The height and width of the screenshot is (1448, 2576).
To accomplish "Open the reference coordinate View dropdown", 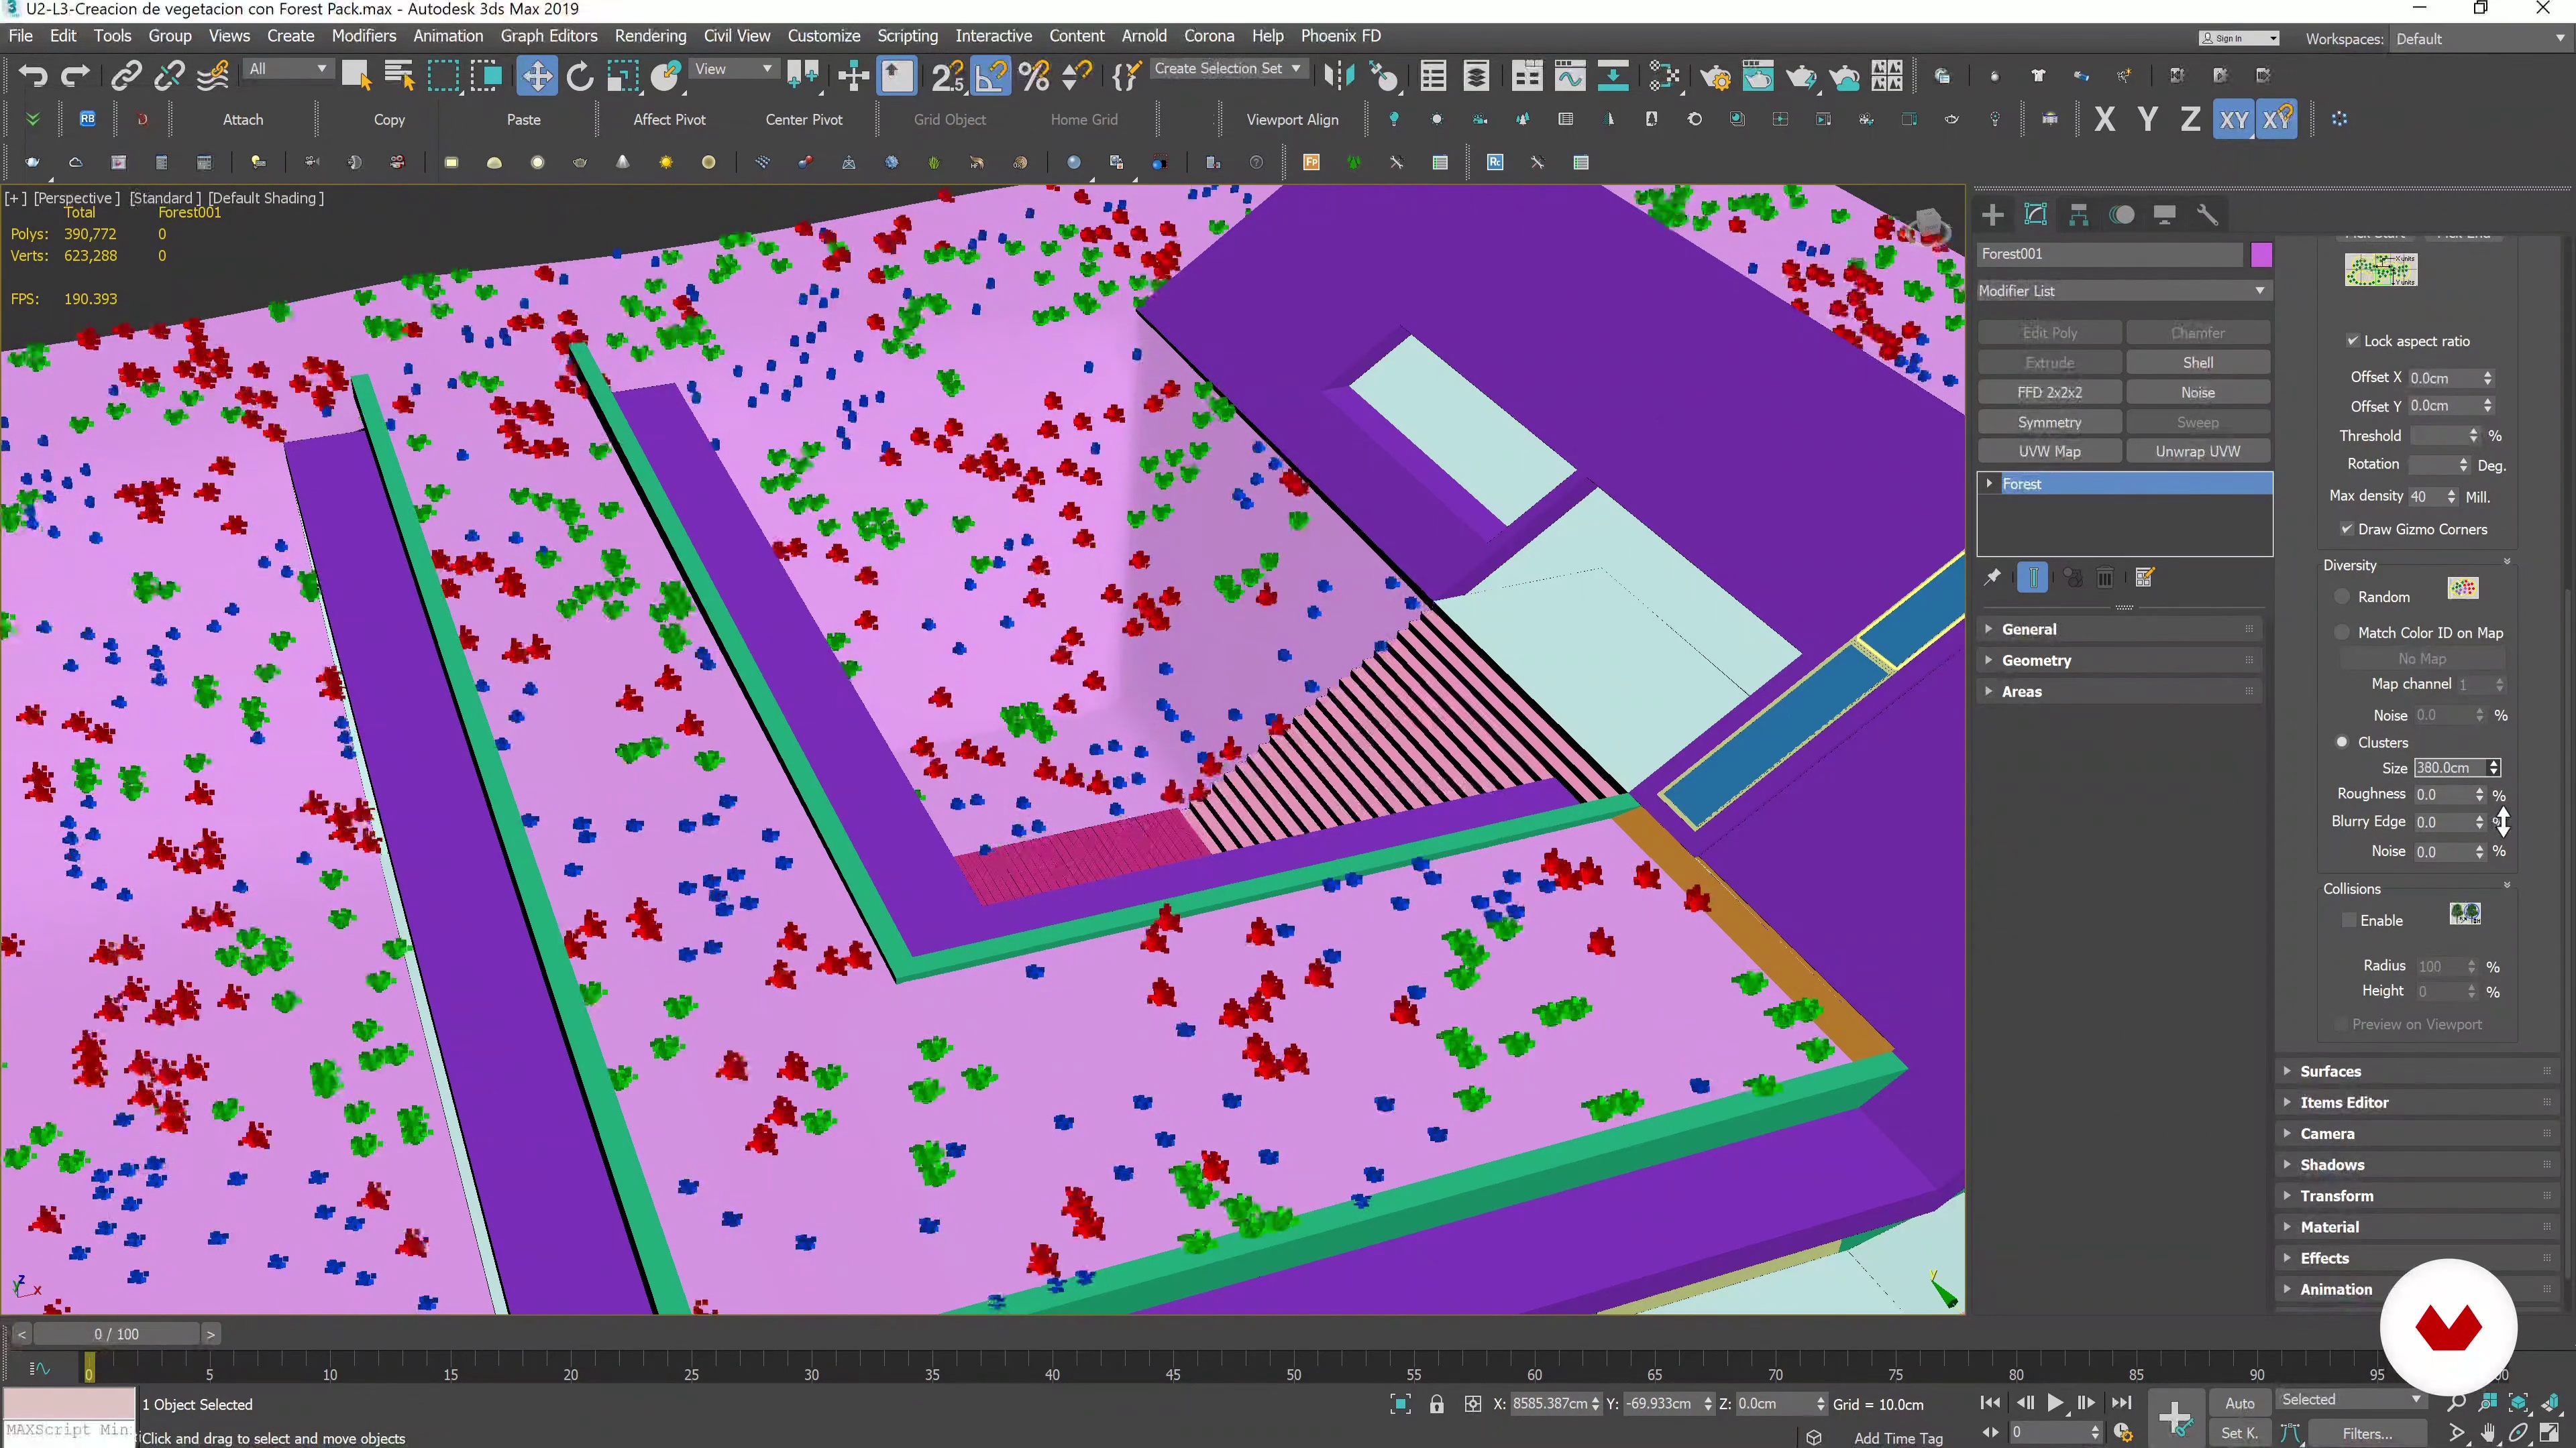I will pos(734,69).
